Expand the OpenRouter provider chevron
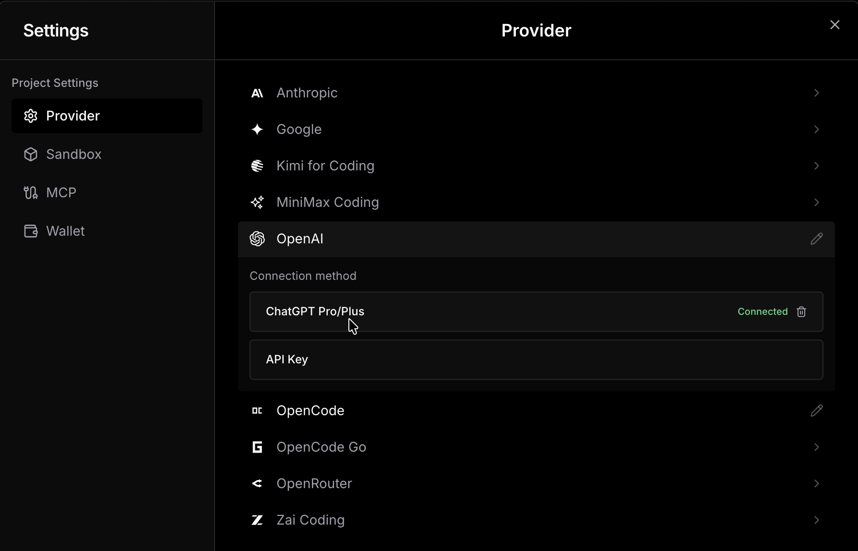 (x=816, y=484)
